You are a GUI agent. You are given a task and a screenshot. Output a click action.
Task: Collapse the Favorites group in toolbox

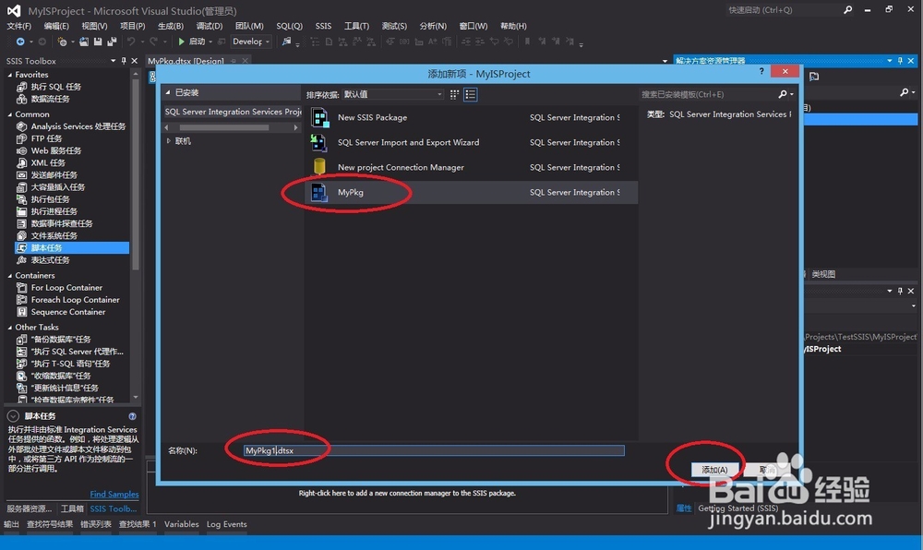click(x=10, y=76)
